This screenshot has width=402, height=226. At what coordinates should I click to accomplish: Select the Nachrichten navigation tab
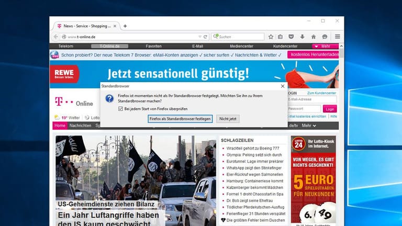[80, 126]
